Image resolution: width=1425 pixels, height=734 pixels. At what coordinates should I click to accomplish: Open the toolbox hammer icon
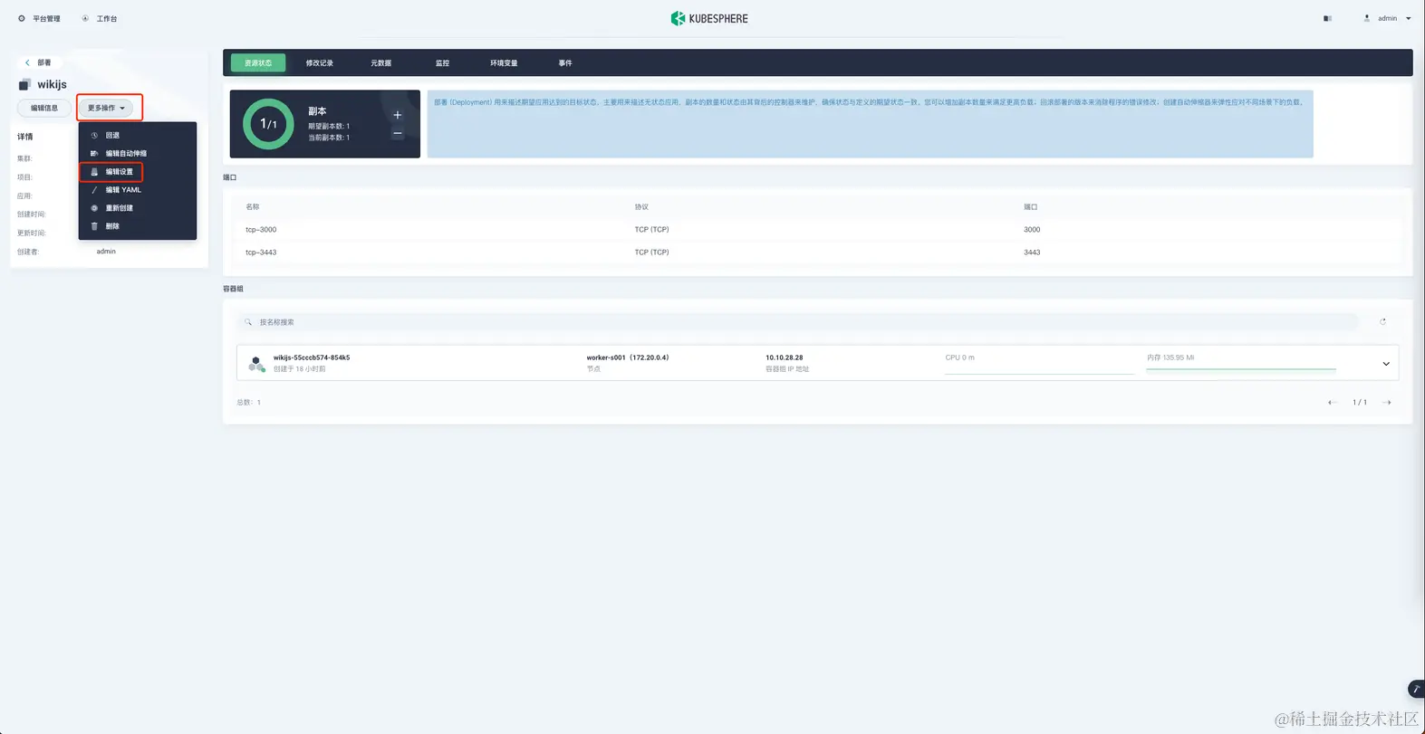(x=1417, y=690)
